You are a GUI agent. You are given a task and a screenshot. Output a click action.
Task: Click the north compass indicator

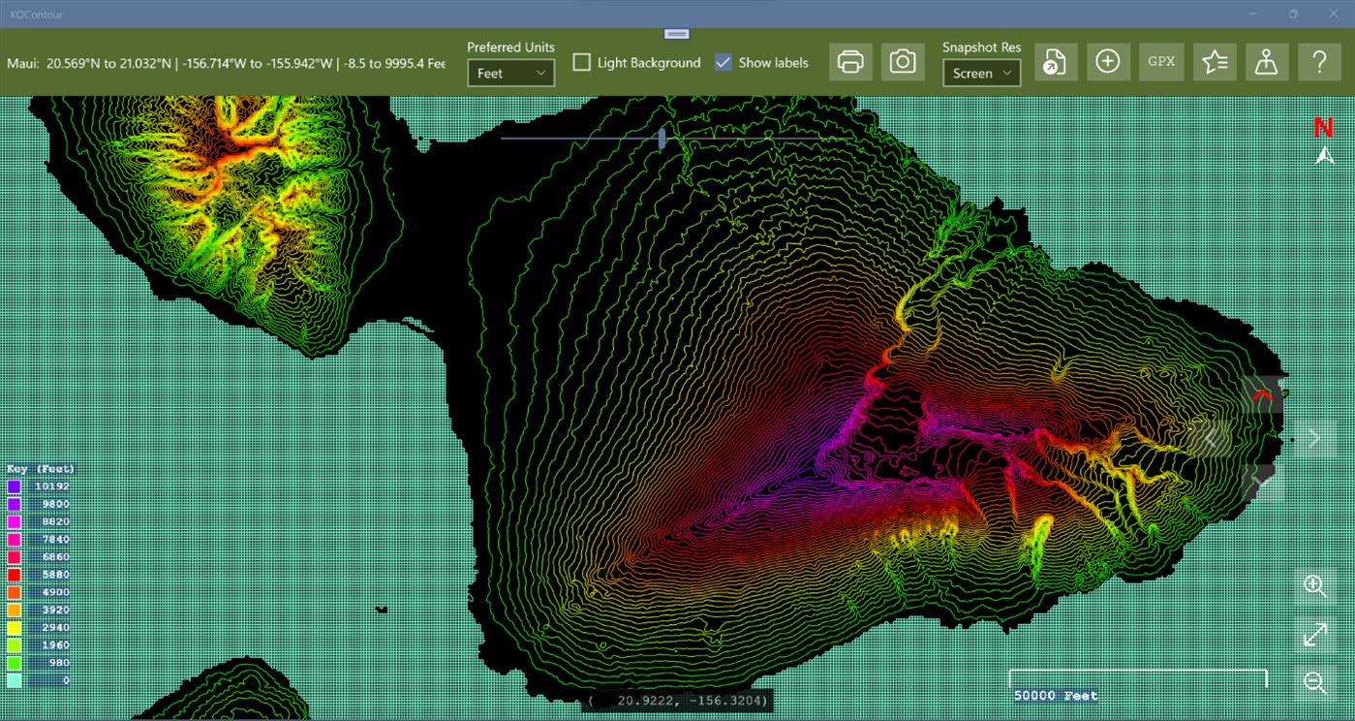tap(1324, 141)
